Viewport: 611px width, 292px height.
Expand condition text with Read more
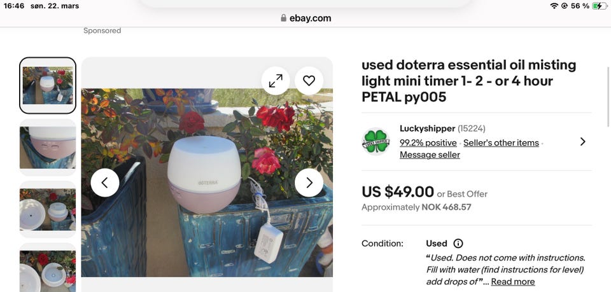(512, 282)
